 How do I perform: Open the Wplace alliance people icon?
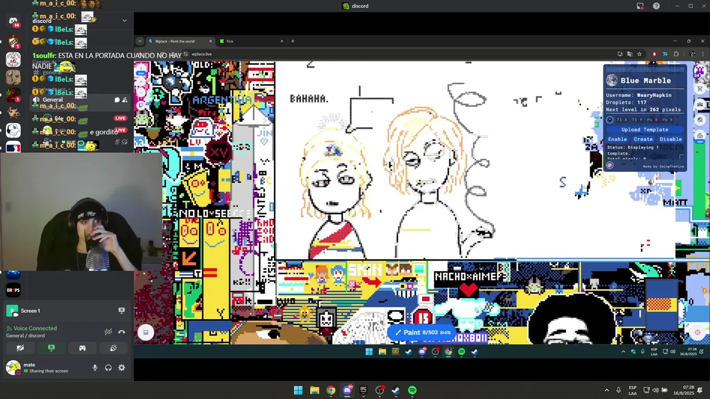point(700,105)
